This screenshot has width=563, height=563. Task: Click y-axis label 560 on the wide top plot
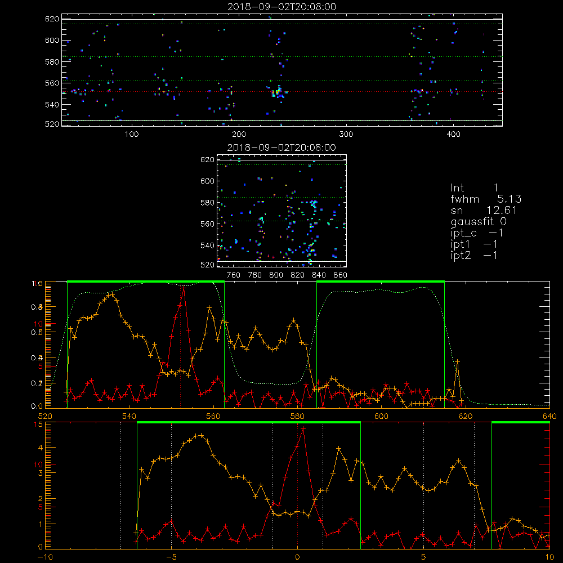52,83
